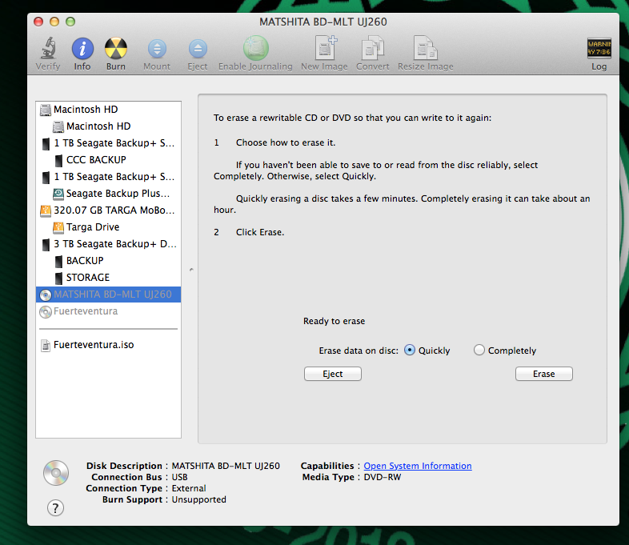Click the "Click Erase." instruction step
This screenshot has width=629, height=545.
coord(260,233)
